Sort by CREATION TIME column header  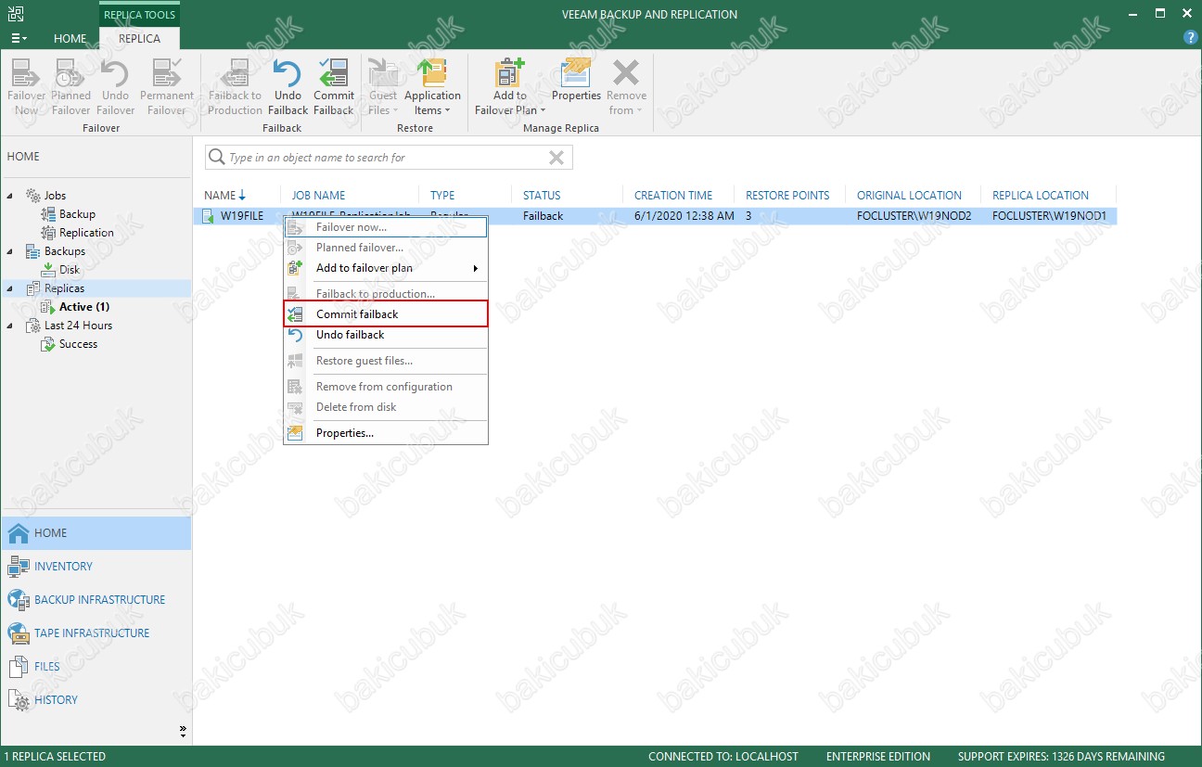point(673,195)
